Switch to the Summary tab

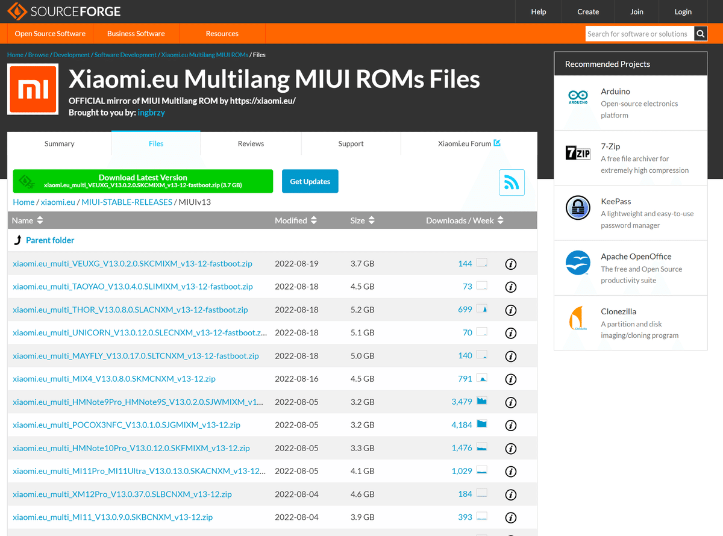(60, 143)
